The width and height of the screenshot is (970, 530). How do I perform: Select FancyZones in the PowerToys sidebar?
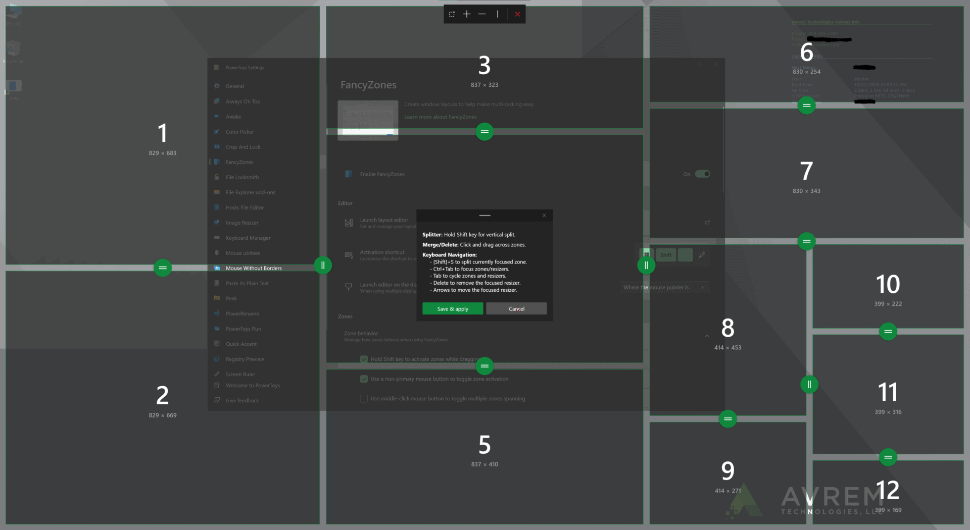point(237,162)
